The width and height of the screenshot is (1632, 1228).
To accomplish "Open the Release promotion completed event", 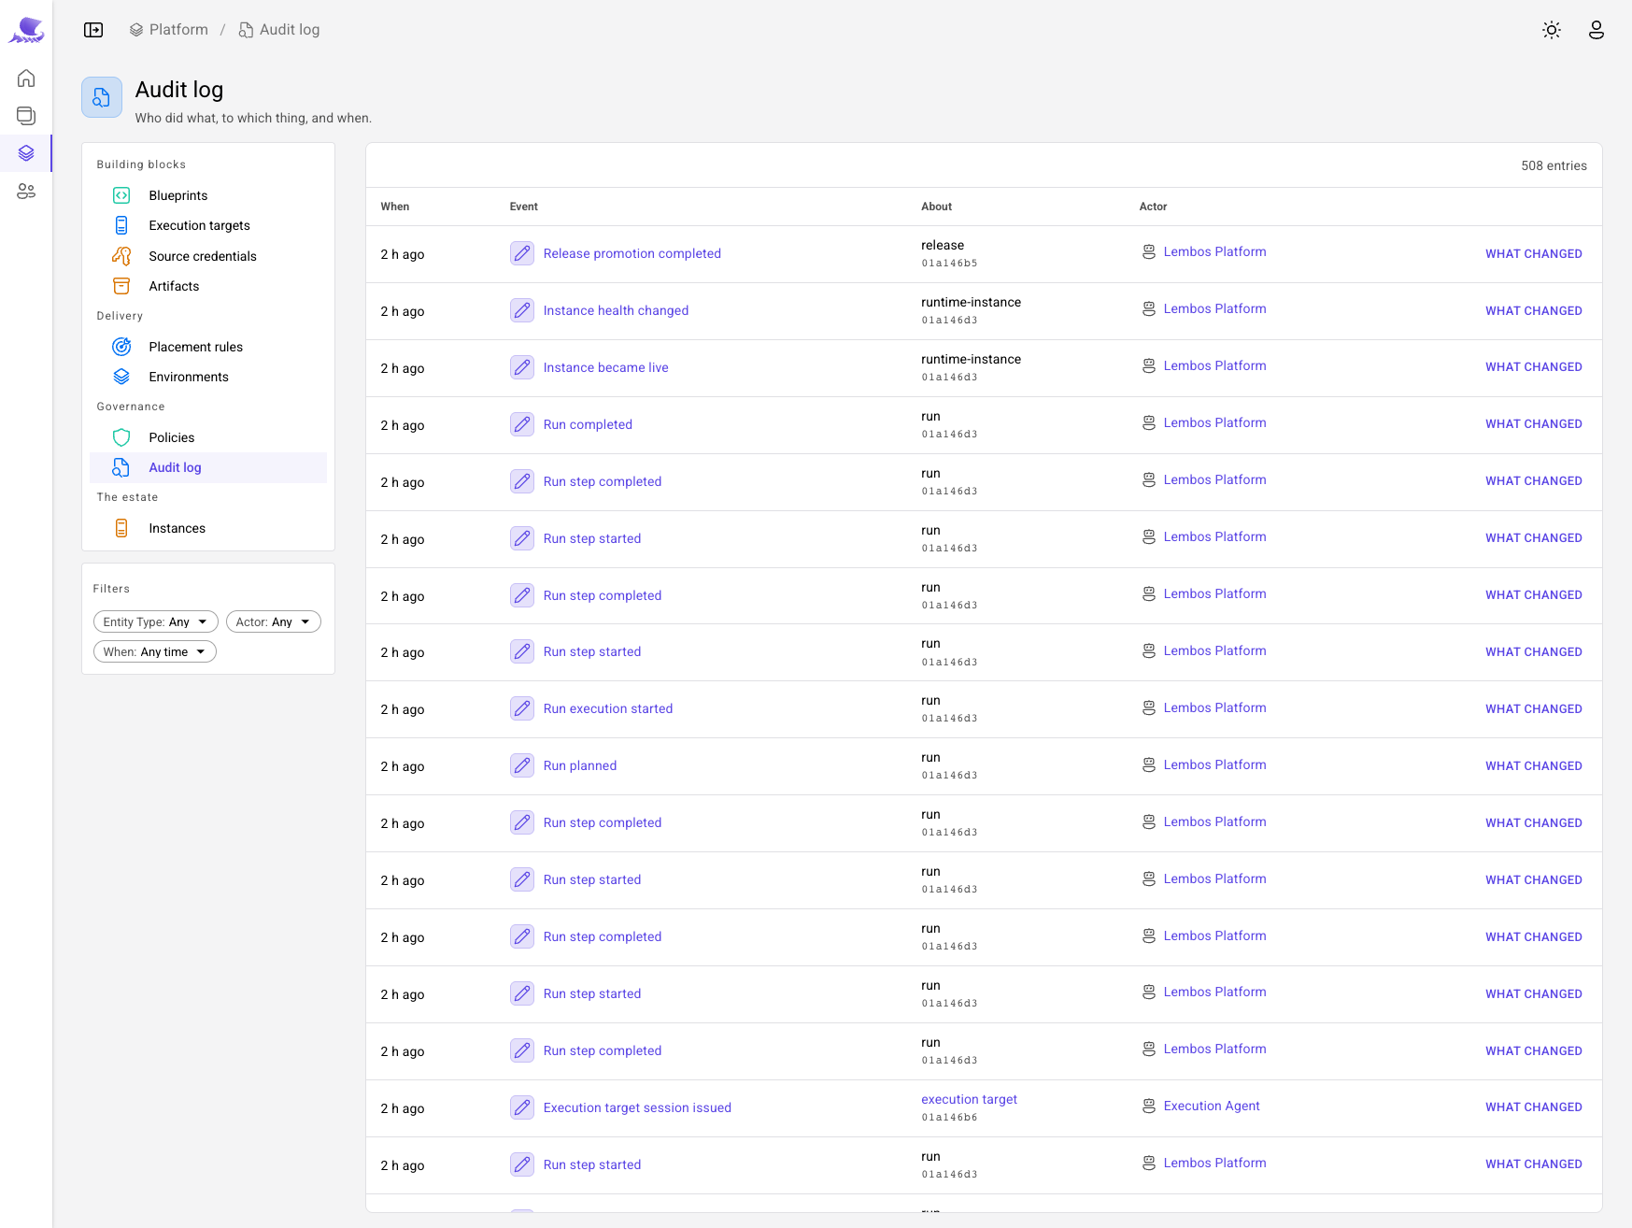I will coord(632,253).
